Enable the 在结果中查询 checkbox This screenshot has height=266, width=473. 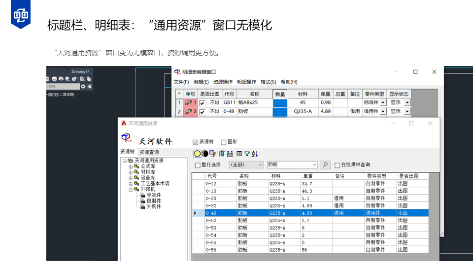pyautogui.click(x=338, y=166)
